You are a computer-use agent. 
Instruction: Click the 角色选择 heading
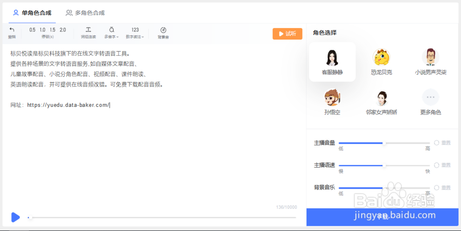click(325, 33)
